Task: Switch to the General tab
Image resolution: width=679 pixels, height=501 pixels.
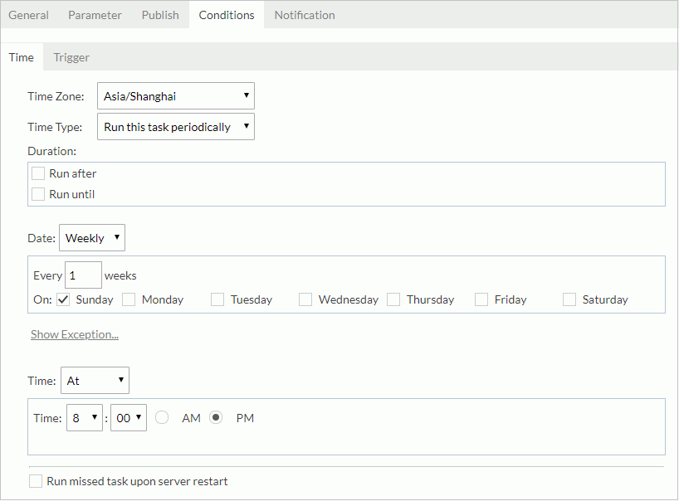Action: coord(28,15)
